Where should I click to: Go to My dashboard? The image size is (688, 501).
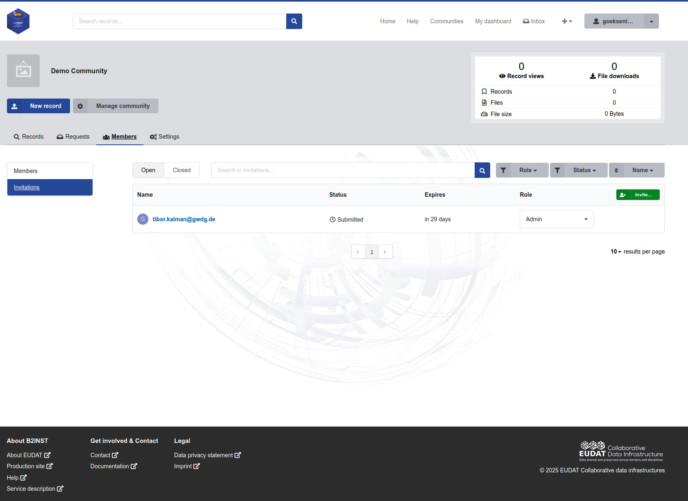pos(493,21)
